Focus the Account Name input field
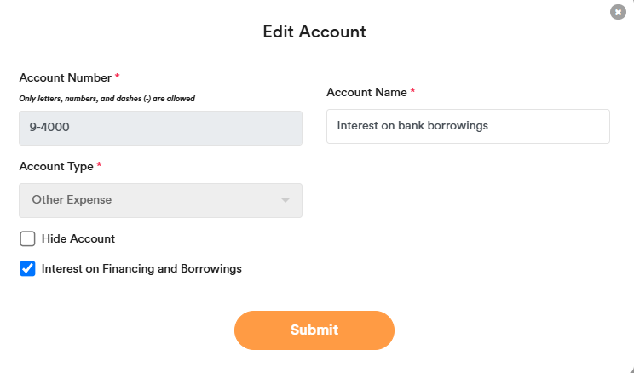Image resolution: width=634 pixels, height=373 pixels. click(468, 126)
